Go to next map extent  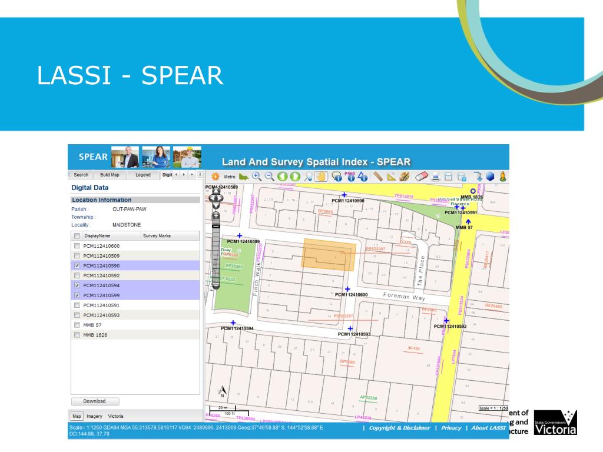coord(296,177)
